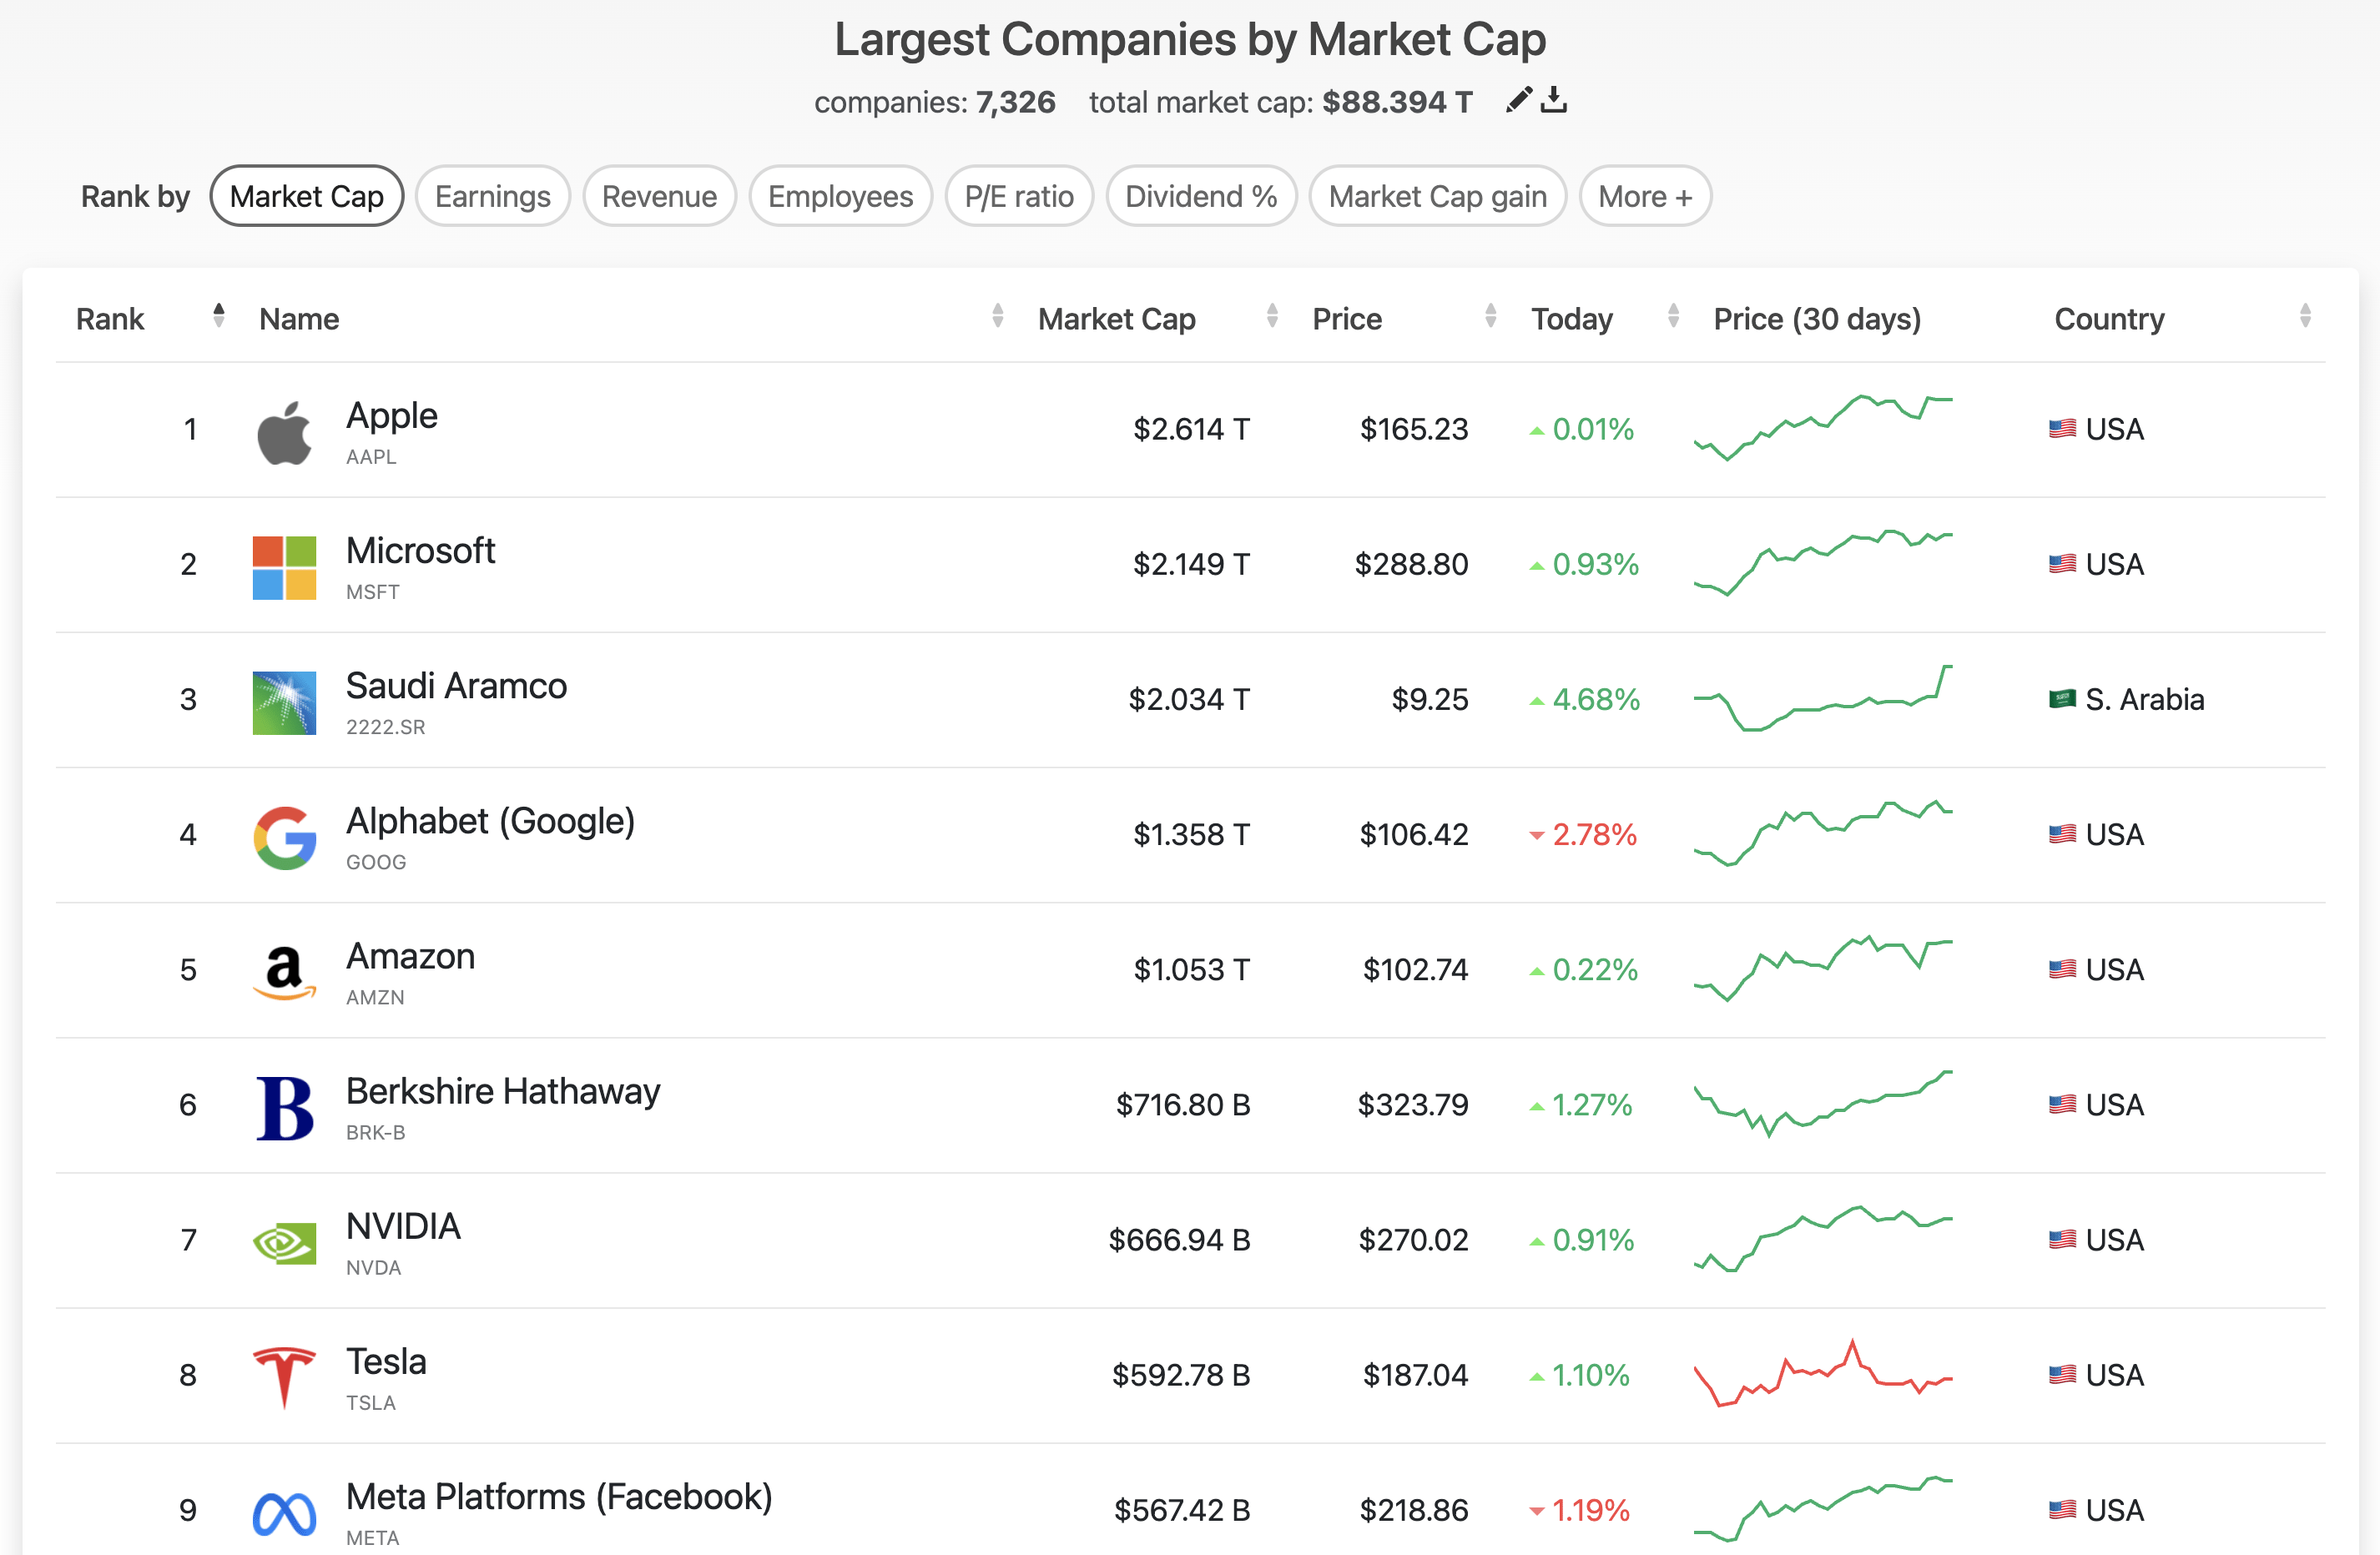Sort by the Today column header
Screen dimensions: 2380x1555
point(1572,319)
